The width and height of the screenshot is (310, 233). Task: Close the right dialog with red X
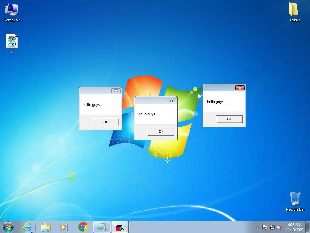click(240, 88)
